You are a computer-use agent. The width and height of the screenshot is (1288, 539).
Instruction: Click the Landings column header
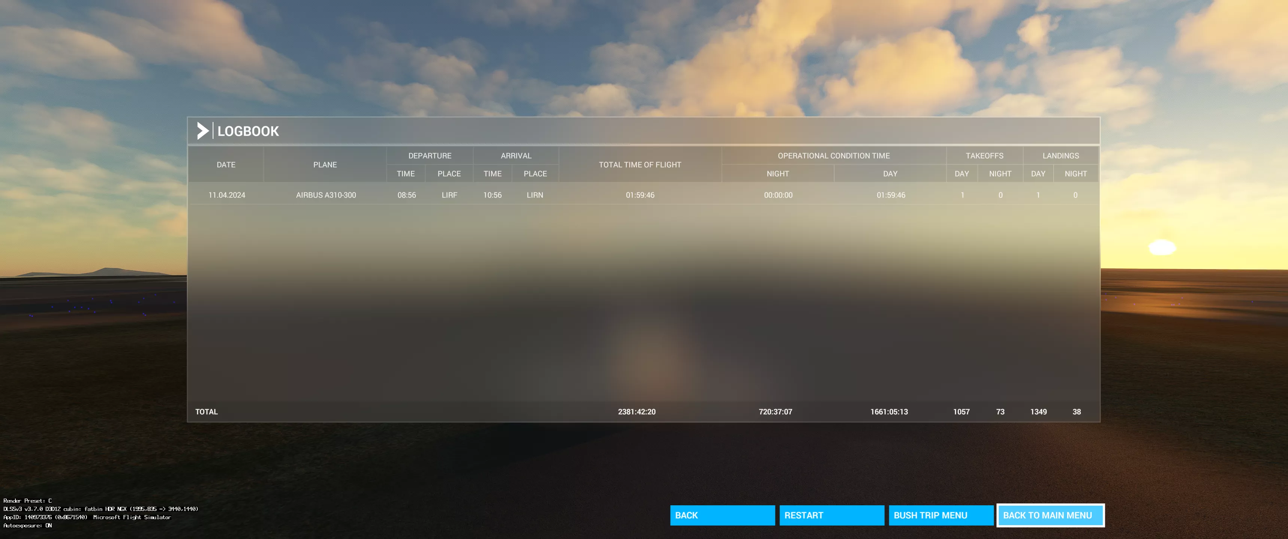pyautogui.click(x=1061, y=155)
